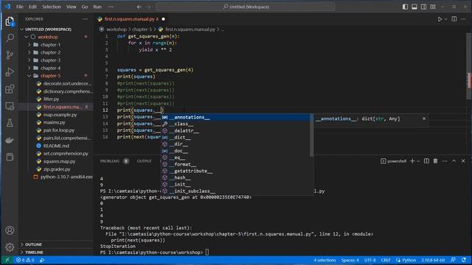Go back with the left arrow
Screen dimensions: 472x265
click(x=139, y=7)
